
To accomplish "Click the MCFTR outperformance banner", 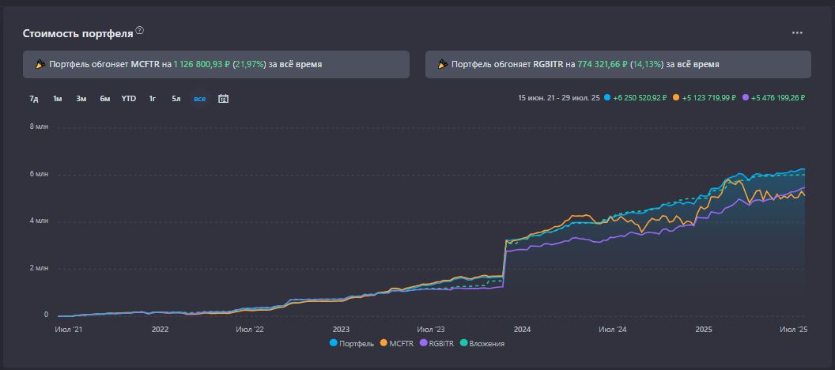I will 216,64.
